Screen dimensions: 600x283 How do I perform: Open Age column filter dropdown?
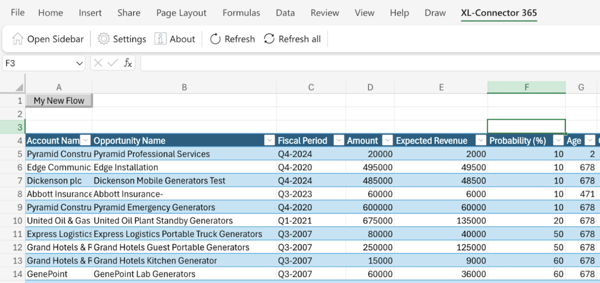click(589, 140)
